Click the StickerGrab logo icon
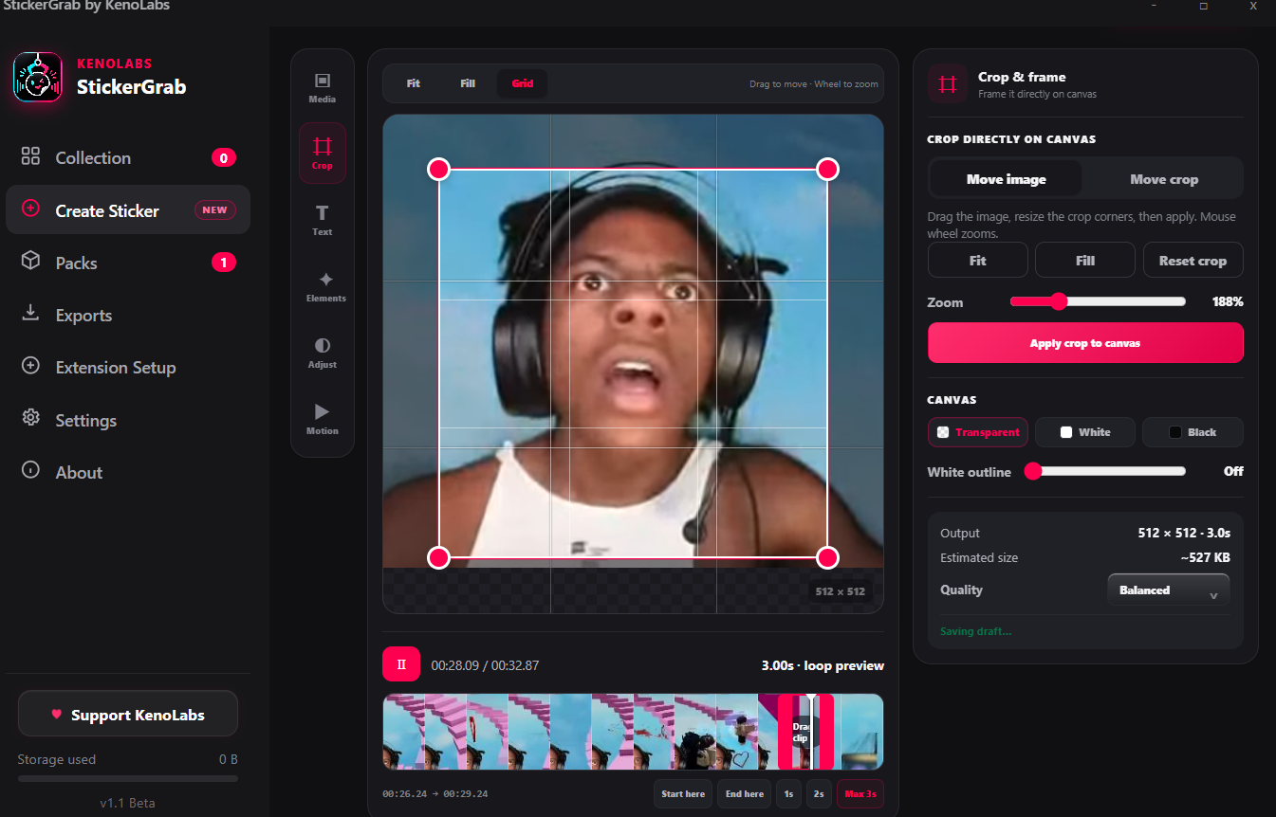The image size is (1276, 817). click(38, 77)
